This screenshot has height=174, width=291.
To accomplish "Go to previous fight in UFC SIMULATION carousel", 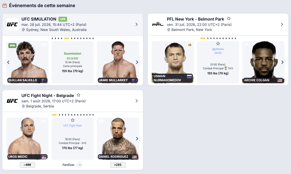I will tap(8, 62).
